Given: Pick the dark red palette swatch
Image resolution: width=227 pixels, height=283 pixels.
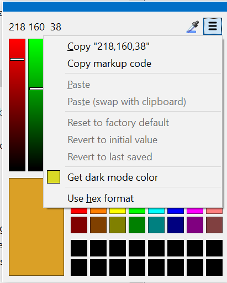Looking at the screenshot, I should tap(79, 225).
